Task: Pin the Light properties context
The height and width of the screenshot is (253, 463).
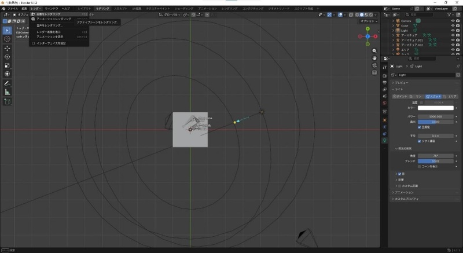Action: [458, 67]
